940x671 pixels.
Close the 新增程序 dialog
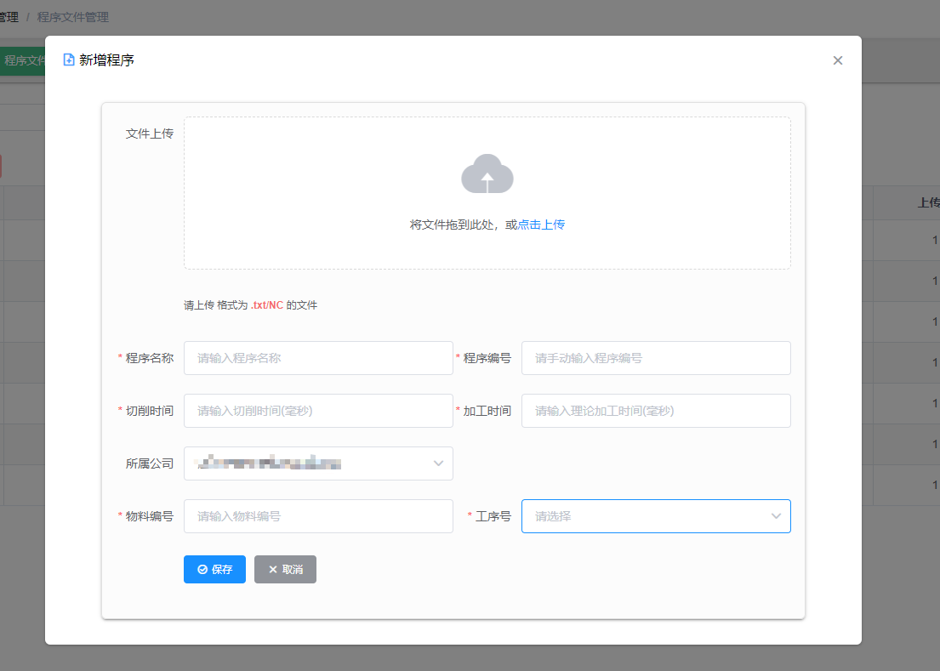(x=837, y=60)
